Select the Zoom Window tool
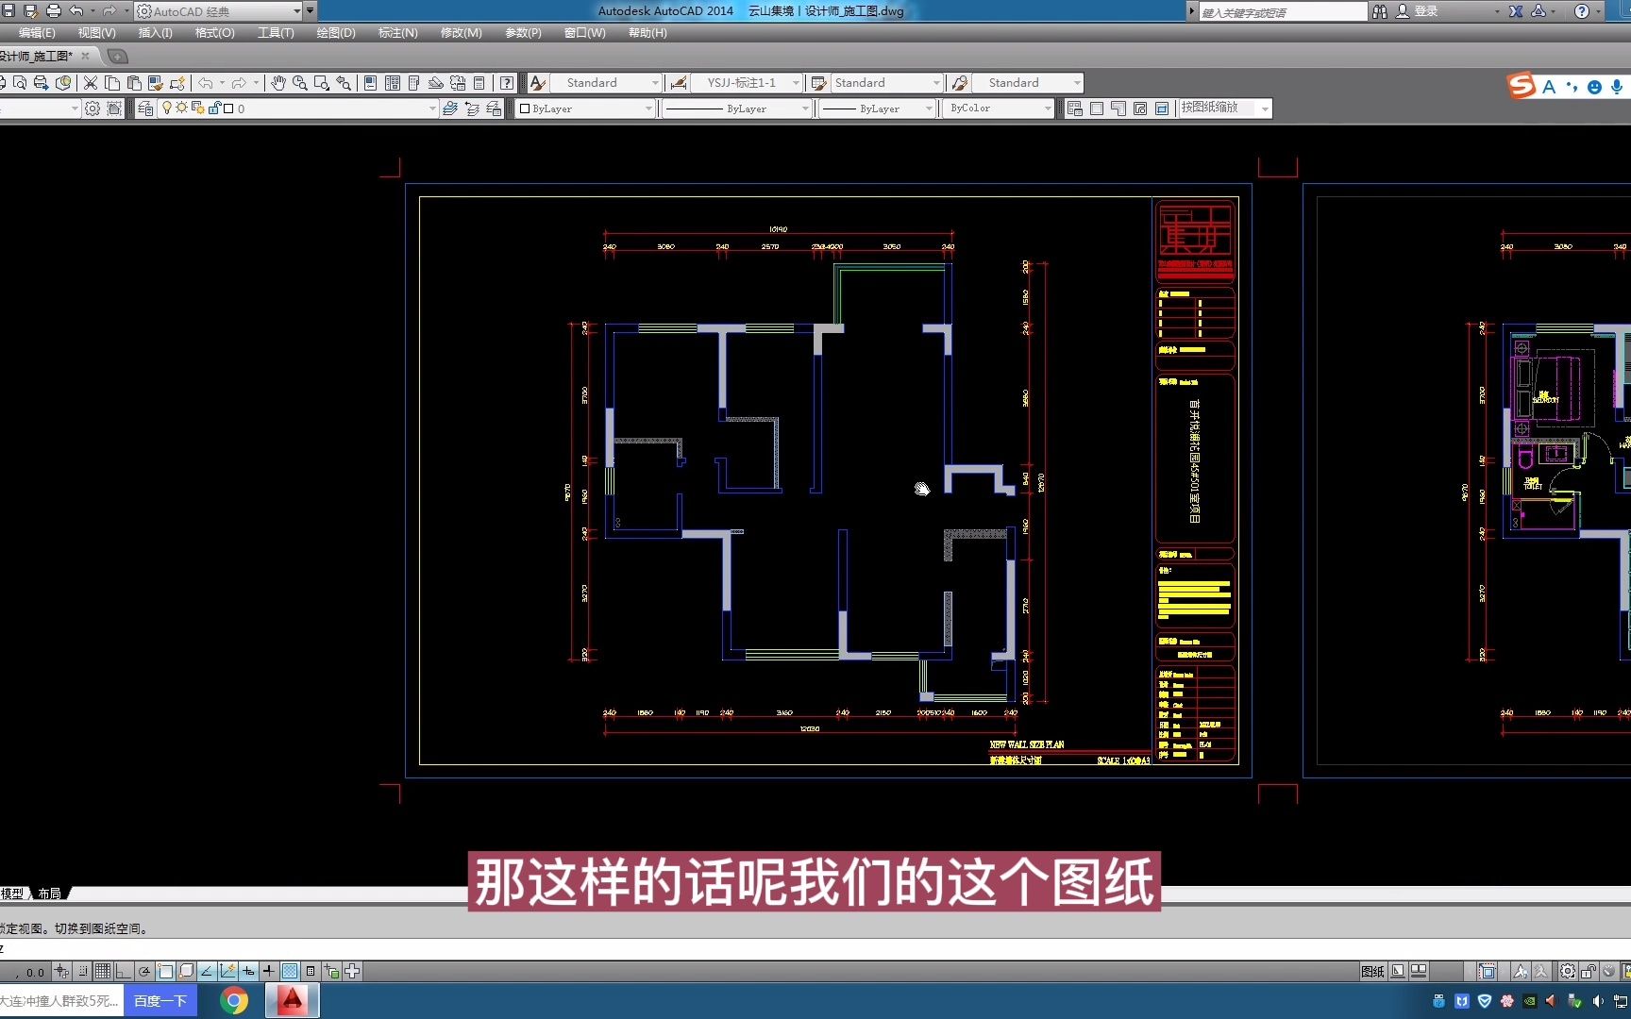The height and width of the screenshot is (1019, 1631). pyautogui.click(x=322, y=83)
